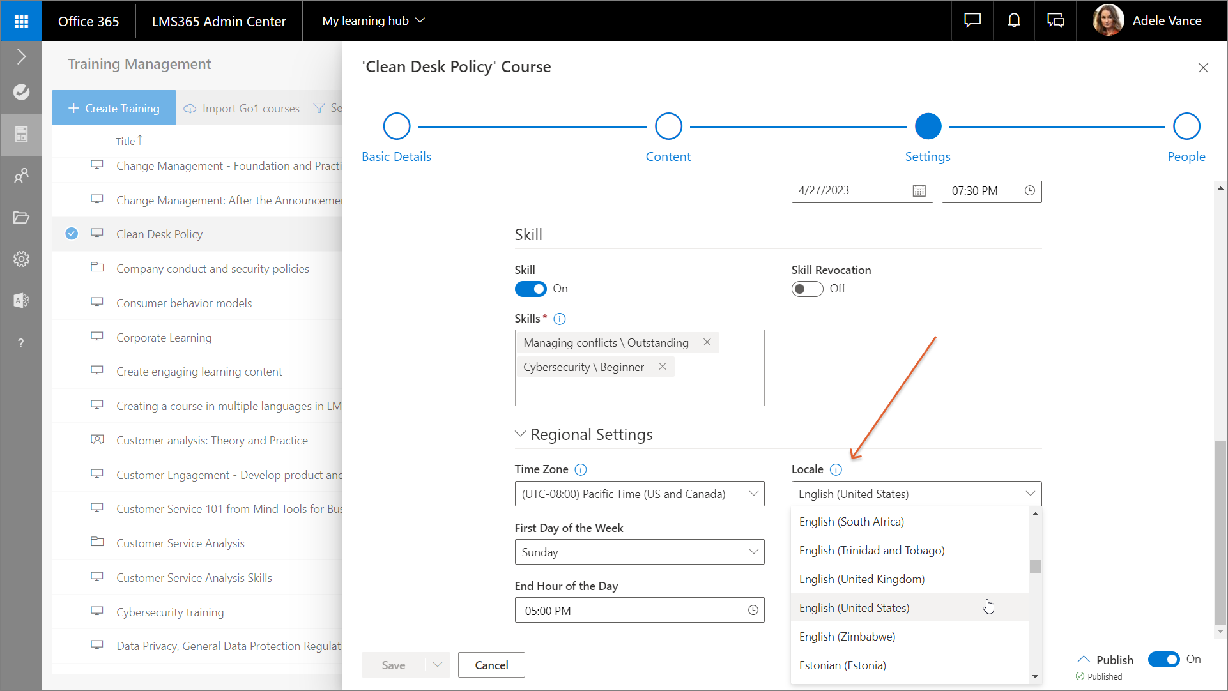Click the info icon next to Locale
The image size is (1228, 691).
coord(836,469)
